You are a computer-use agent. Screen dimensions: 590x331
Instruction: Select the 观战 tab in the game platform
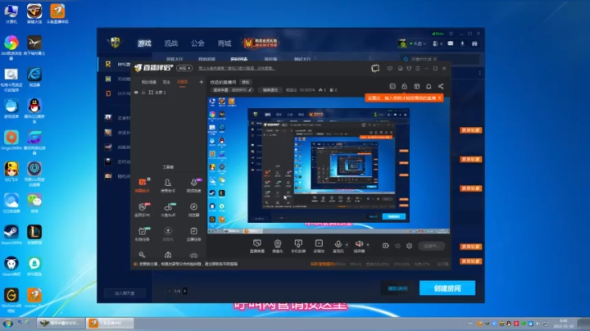(x=170, y=43)
